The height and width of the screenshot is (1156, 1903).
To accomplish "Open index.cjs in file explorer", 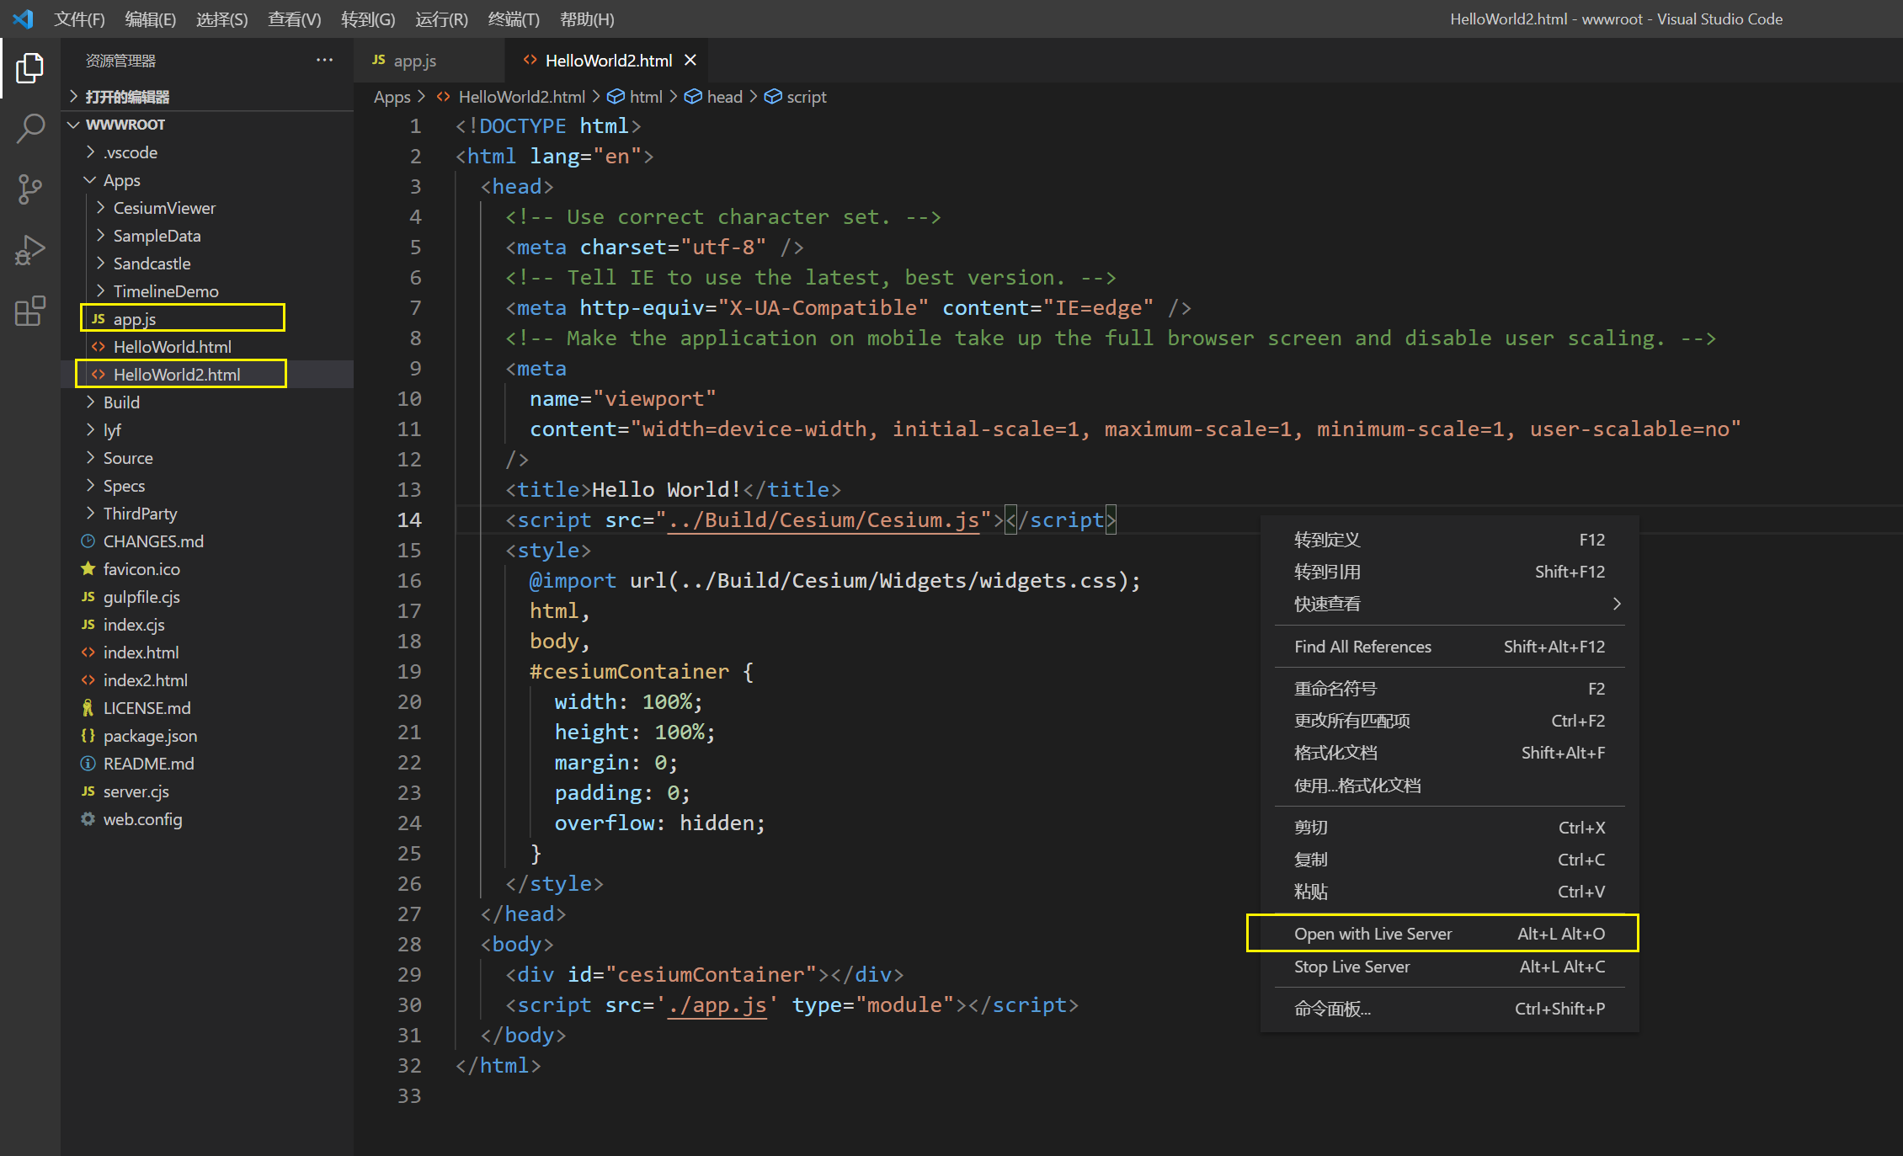I will (207, 625).
